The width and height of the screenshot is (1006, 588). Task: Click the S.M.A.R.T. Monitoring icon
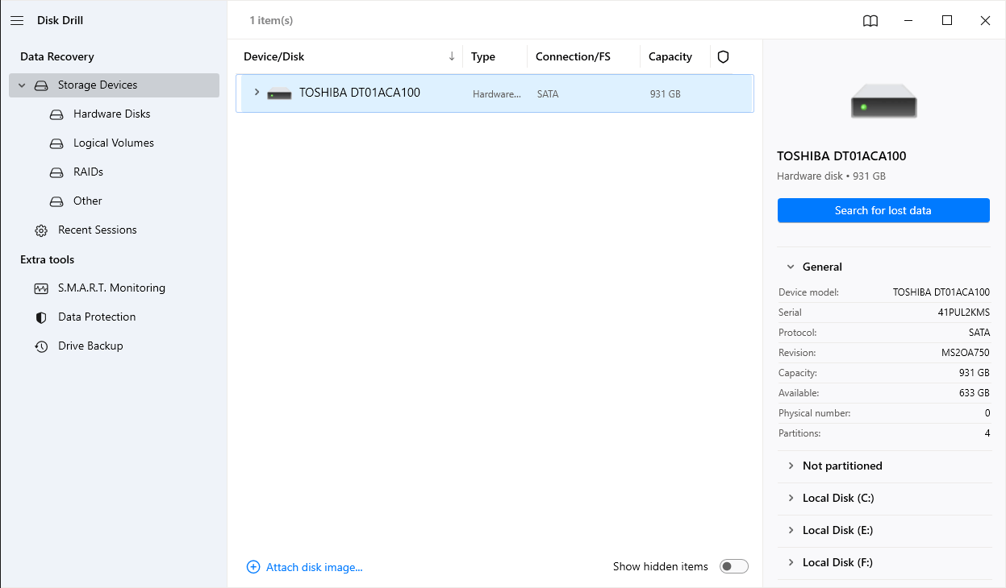pos(41,288)
